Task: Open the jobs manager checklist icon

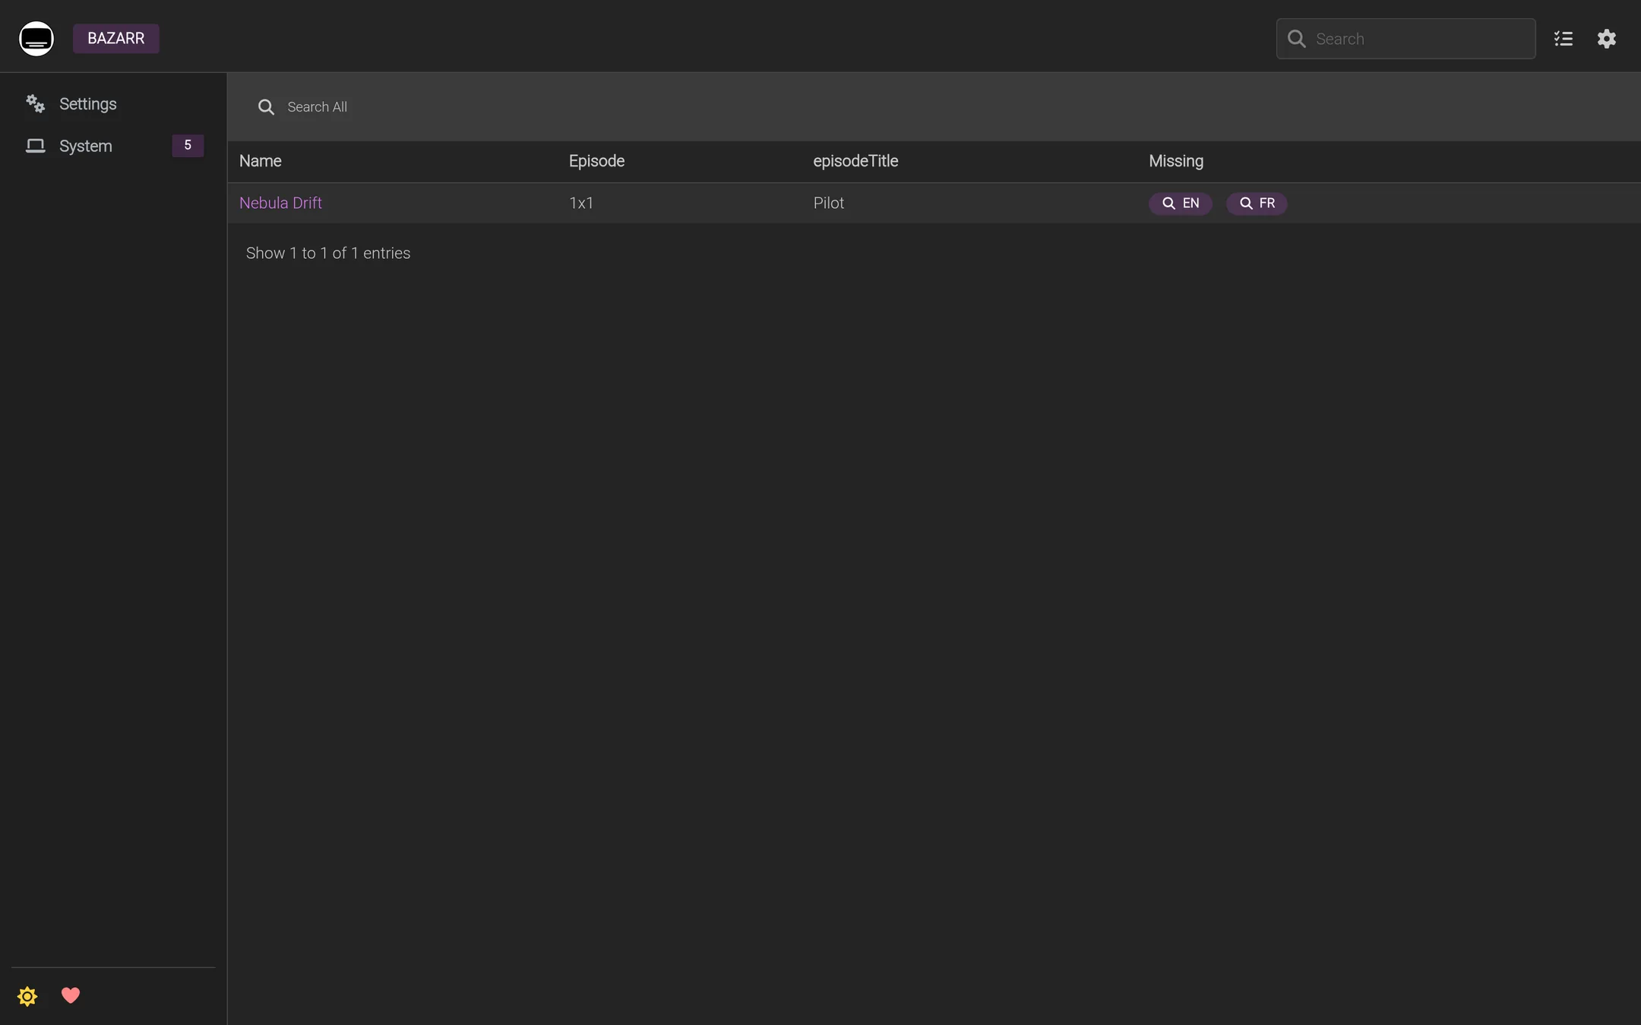Action: pyautogui.click(x=1564, y=39)
